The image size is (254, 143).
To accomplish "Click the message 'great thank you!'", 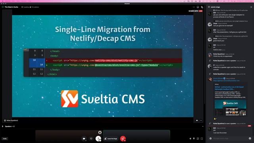I will coord(219,41).
